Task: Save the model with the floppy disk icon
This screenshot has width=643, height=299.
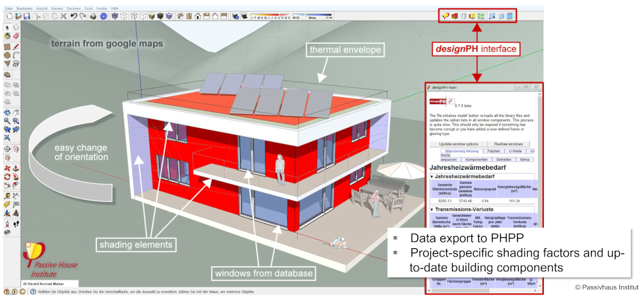Action: click(x=26, y=17)
